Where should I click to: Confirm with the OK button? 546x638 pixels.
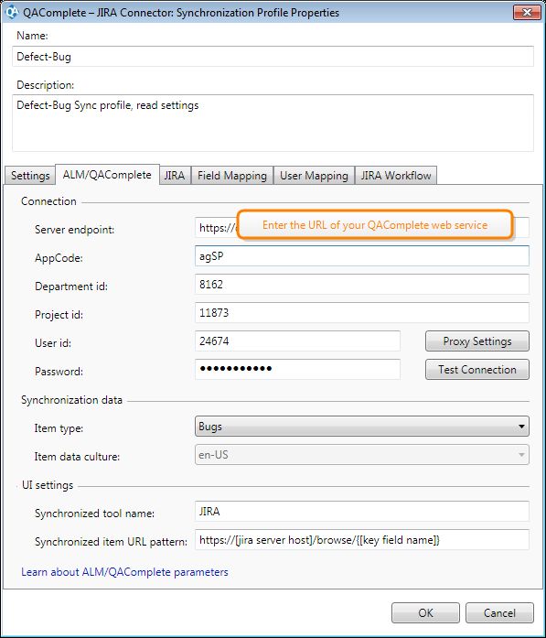425,613
